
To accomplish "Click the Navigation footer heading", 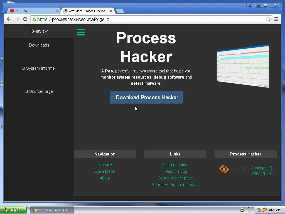I will (x=105, y=154).
